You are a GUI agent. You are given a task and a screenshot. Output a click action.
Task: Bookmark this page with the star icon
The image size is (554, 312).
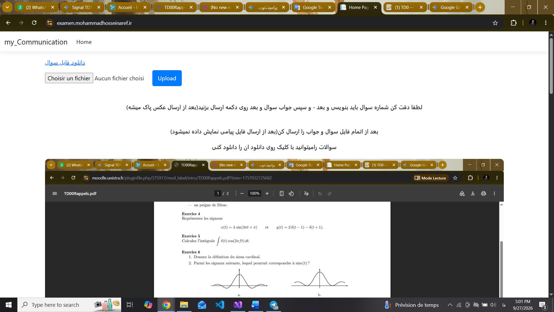(495, 23)
